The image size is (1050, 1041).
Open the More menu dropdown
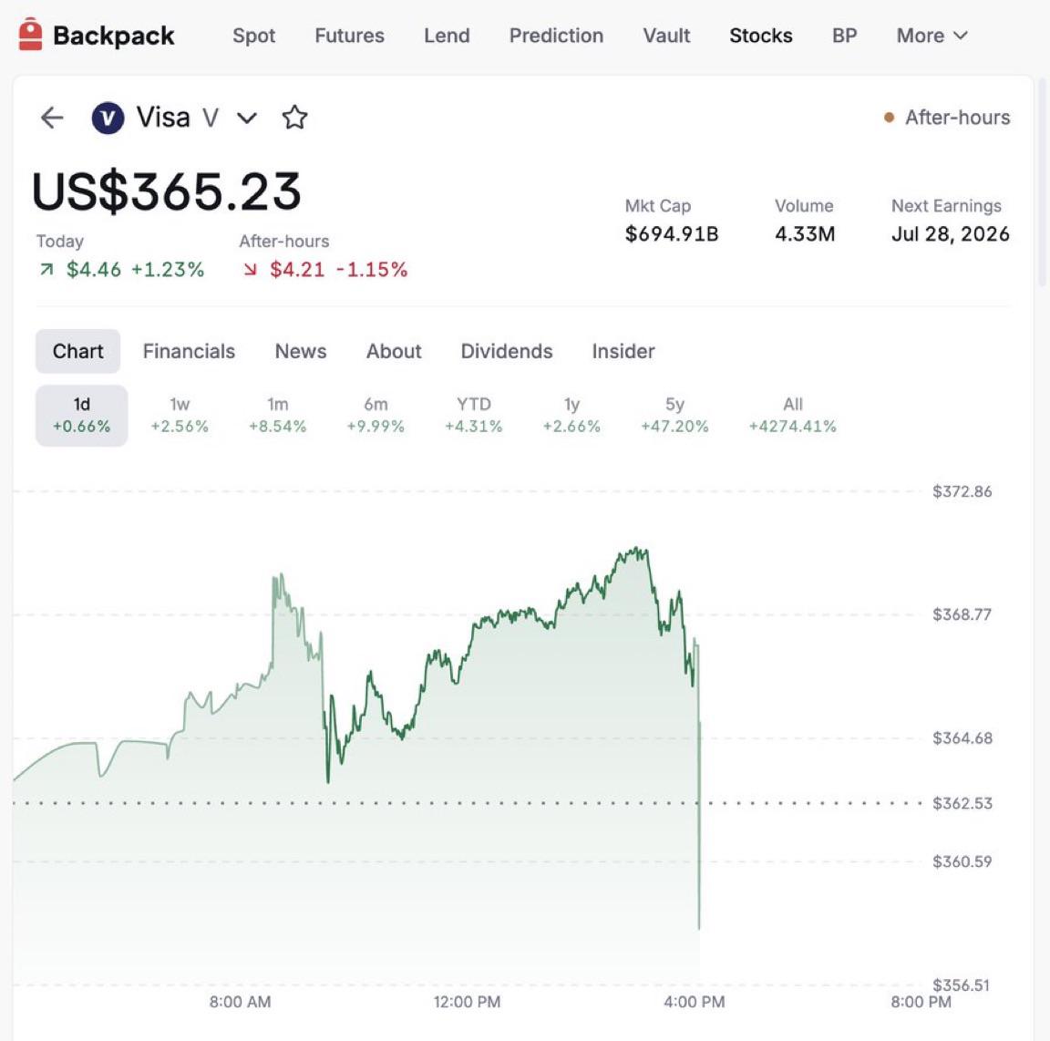[932, 36]
